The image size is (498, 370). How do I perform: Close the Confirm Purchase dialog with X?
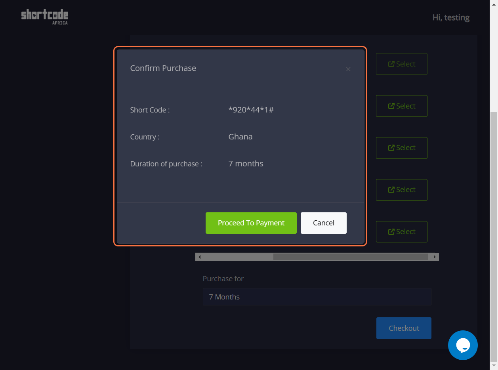348,69
